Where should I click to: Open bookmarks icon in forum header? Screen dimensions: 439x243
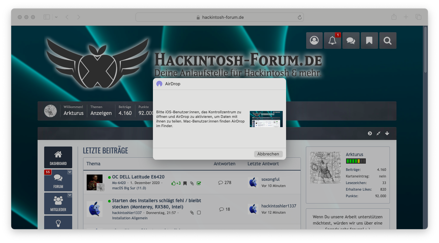pos(369,40)
